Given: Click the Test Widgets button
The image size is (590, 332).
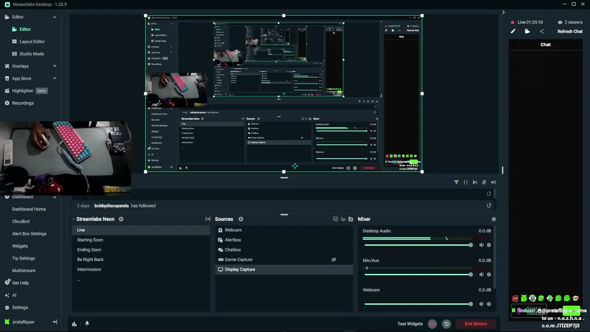Looking at the screenshot, I should [x=410, y=324].
